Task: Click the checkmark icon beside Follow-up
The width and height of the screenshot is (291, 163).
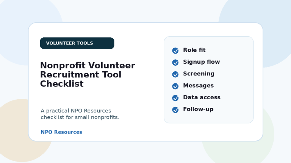Action: tap(175, 109)
